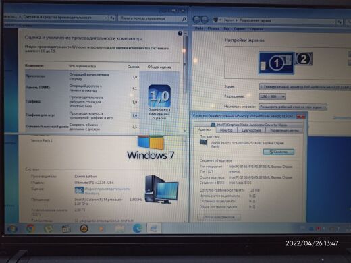Go back in screen resolution window
The width and height of the screenshot is (351, 263).
pos(197,20)
